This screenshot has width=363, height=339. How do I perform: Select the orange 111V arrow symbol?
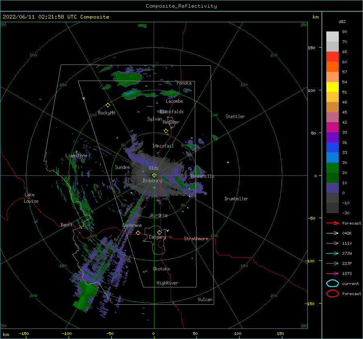[332, 243]
